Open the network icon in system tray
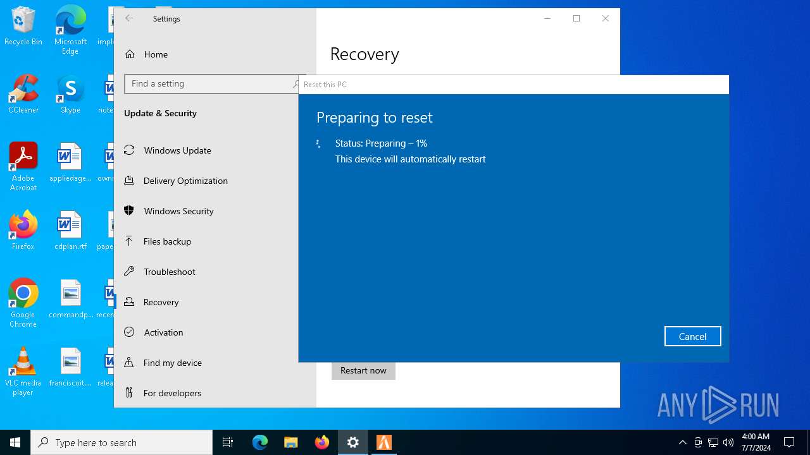810x455 pixels. click(713, 442)
